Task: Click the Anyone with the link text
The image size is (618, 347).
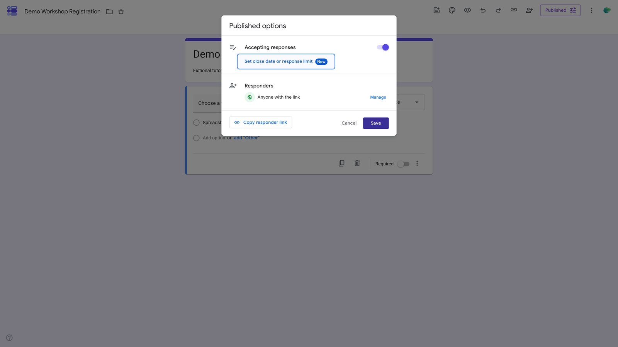Action: (278, 97)
